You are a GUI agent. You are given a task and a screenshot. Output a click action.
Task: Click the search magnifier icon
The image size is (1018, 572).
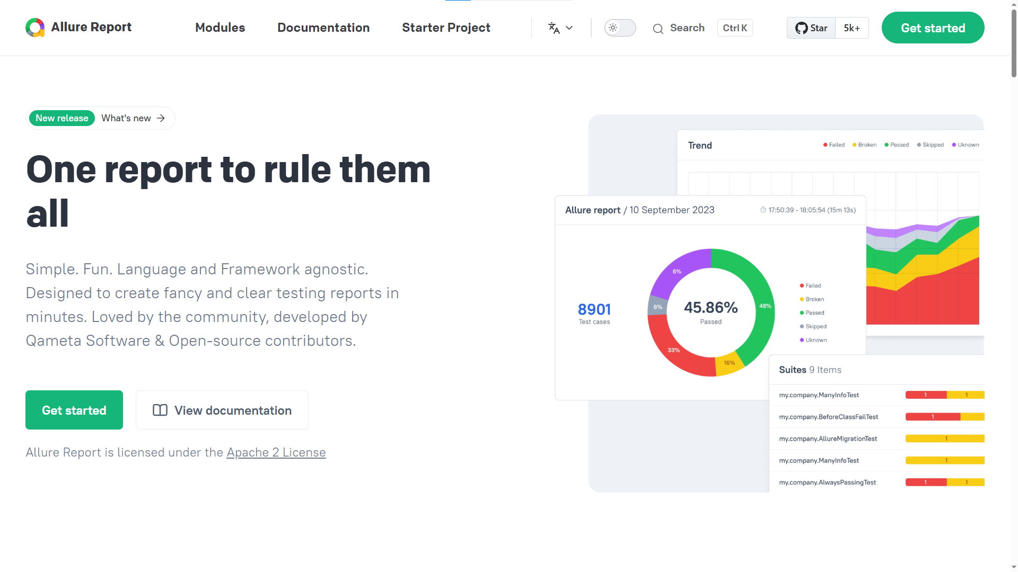click(658, 29)
